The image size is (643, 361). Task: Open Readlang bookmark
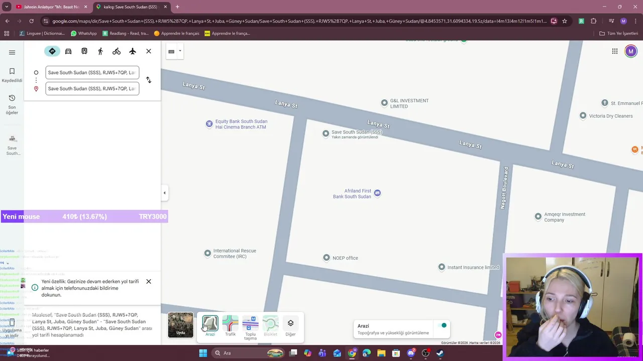click(126, 34)
